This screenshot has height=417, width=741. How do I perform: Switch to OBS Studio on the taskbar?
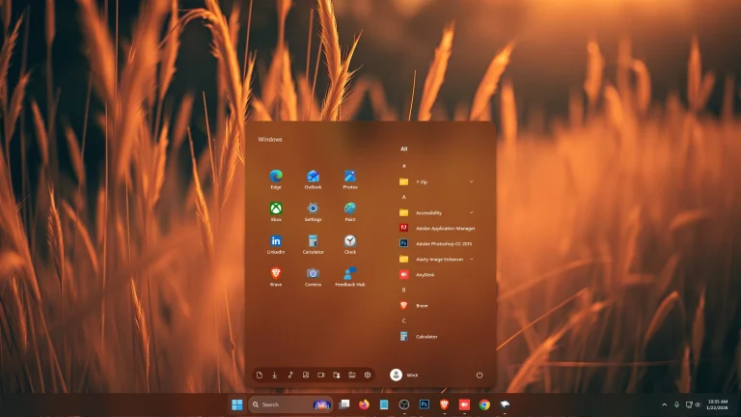(404, 404)
